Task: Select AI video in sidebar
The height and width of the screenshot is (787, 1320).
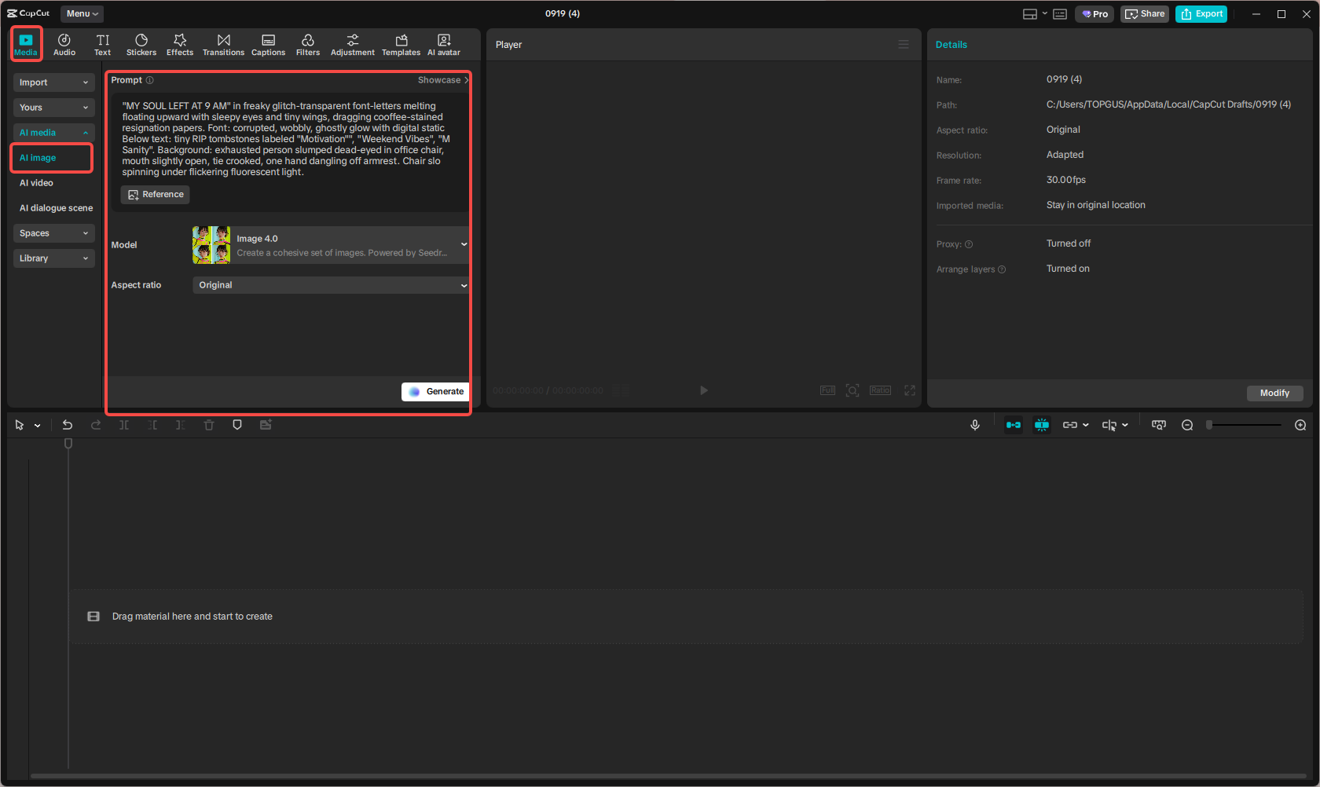Action: coord(36,183)
